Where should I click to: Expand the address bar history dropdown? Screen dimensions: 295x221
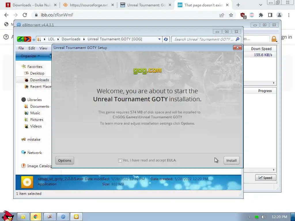click(x=159, y=39)
